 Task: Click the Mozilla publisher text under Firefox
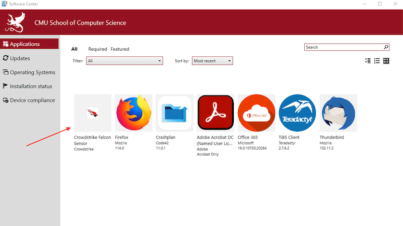121,143
